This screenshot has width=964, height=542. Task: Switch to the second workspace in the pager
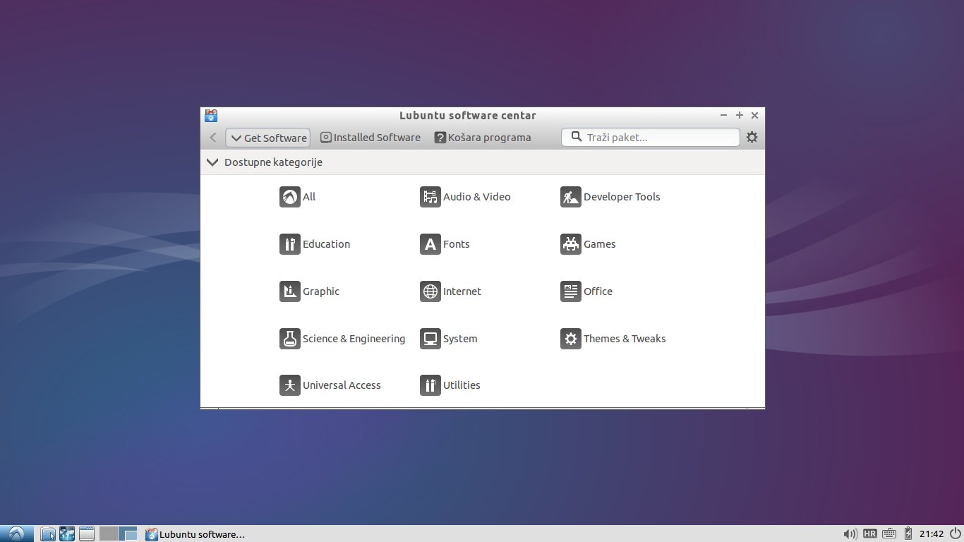tap(128, 534)
